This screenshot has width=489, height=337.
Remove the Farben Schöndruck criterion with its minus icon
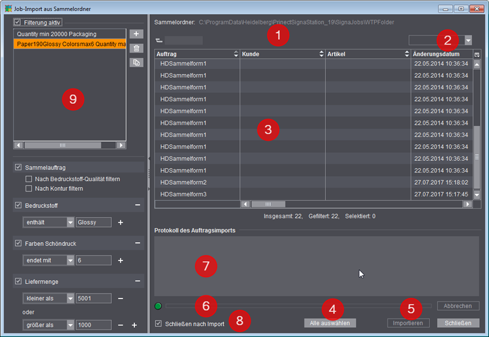click(138, 243)
